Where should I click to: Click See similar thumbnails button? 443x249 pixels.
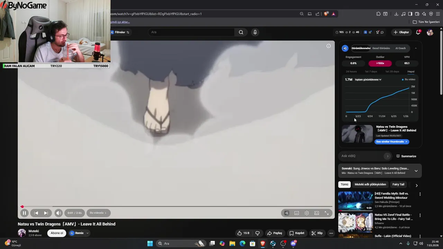[391, 142]
